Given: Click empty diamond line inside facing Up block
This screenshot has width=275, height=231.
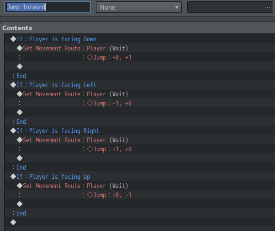Looking at the screenshot, I should [x=140, y=204].
